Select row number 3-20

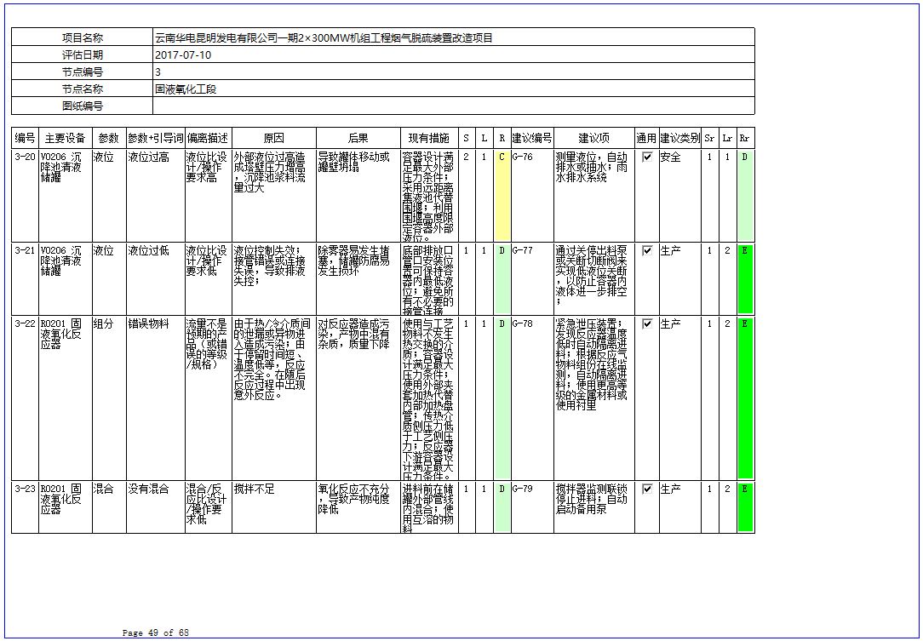[25, 157]
